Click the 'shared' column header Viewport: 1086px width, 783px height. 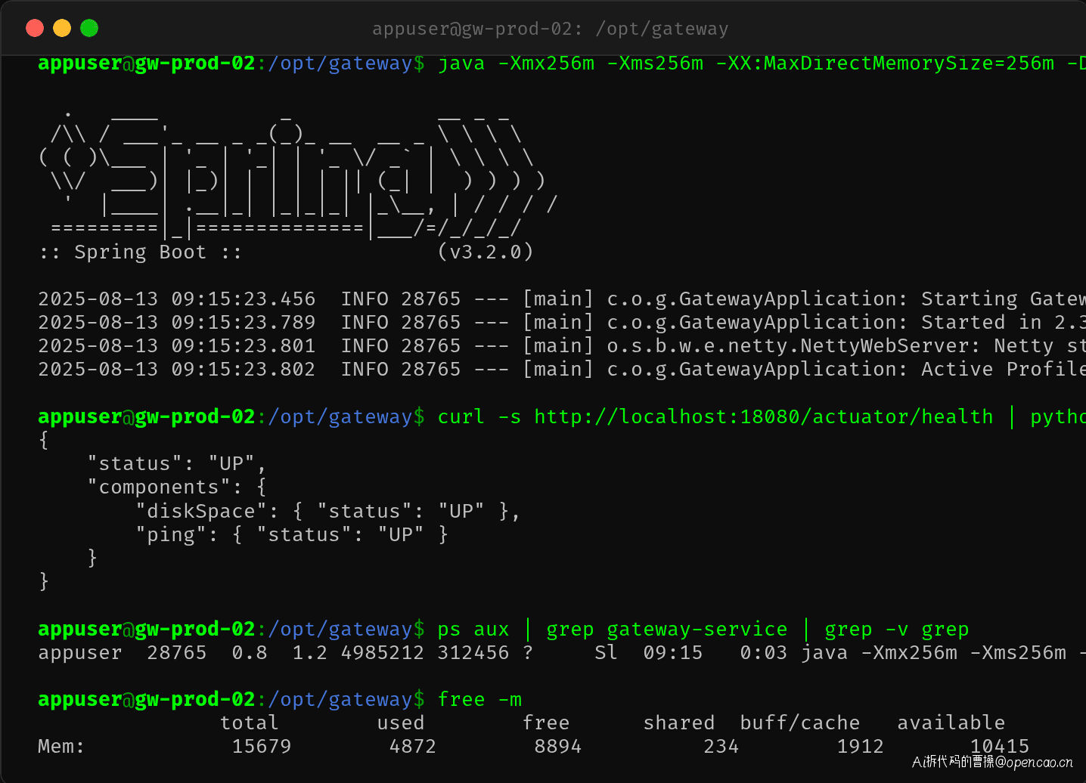679,723
